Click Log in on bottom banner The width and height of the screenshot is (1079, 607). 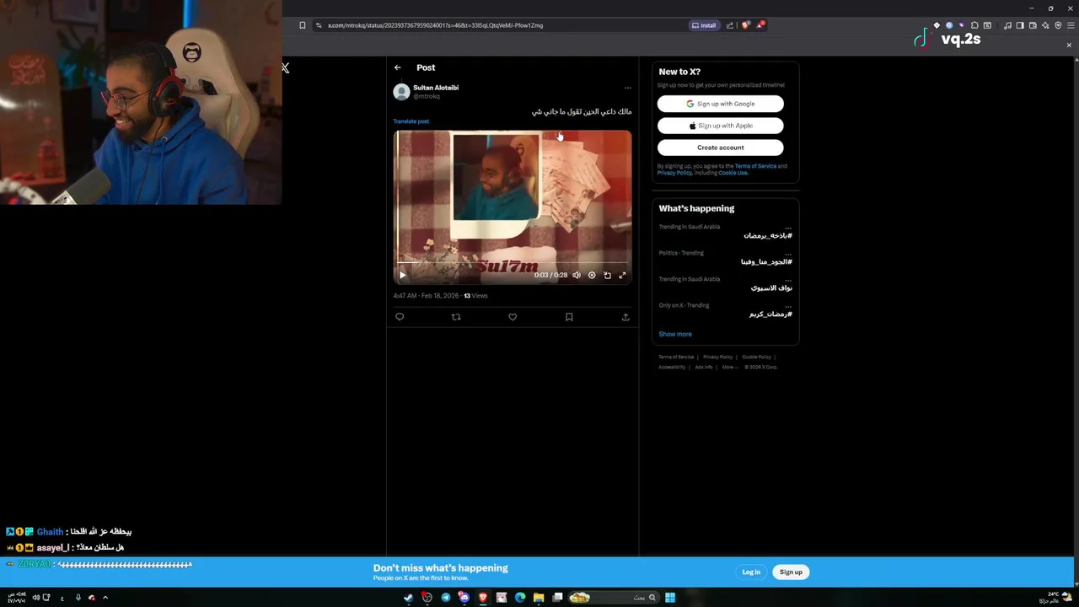(x=751, y=572)
